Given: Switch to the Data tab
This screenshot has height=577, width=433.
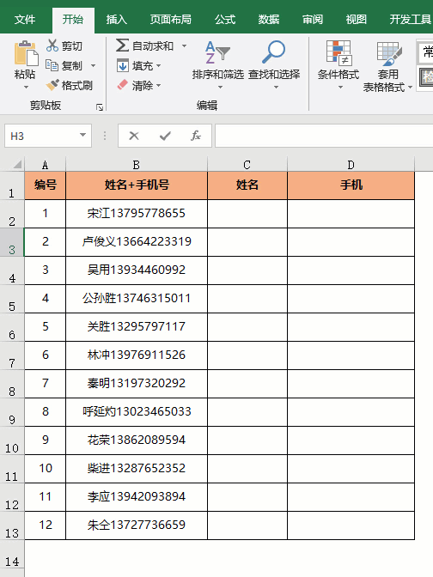Looking at the screenshot, I should click(268, 19).
